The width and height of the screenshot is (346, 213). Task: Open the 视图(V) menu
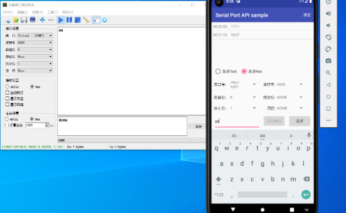[x=37, y=12]
